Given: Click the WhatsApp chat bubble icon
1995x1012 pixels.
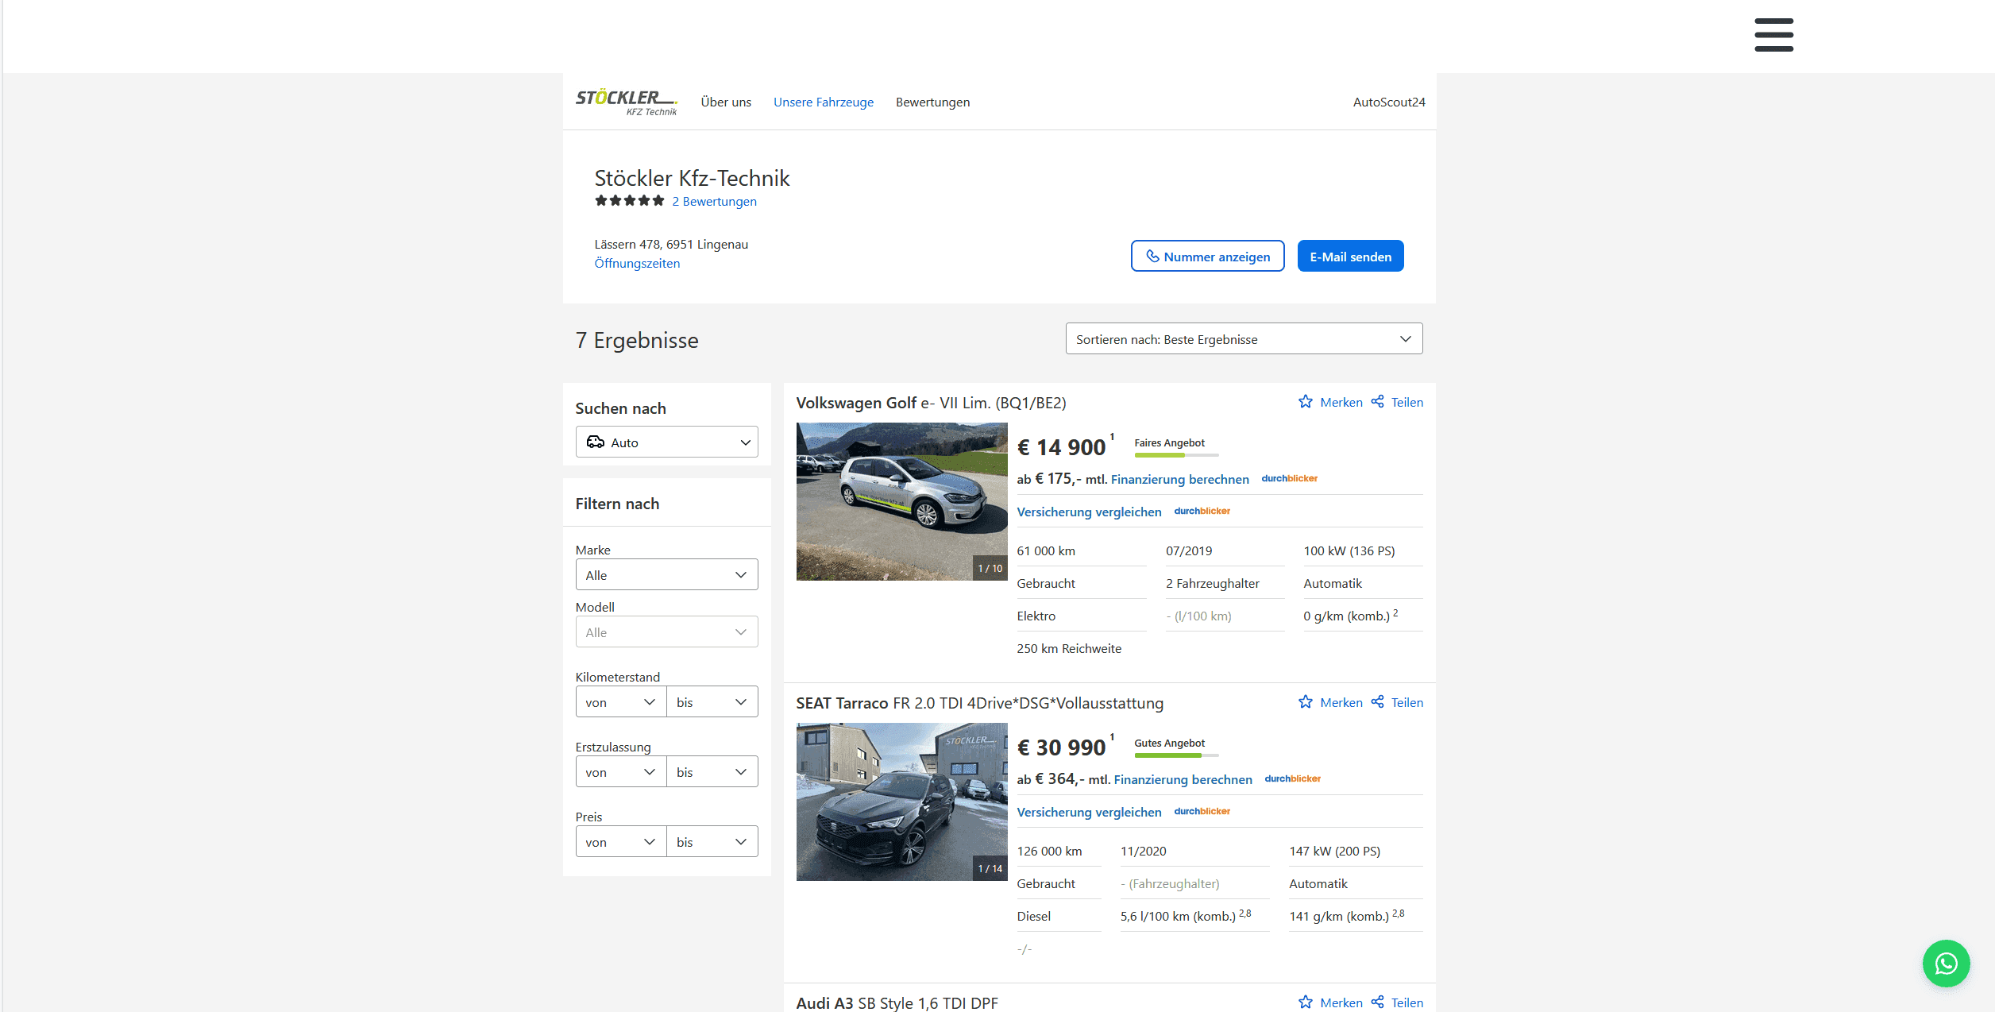Looking at the screenshot, I should [1946, 964].
